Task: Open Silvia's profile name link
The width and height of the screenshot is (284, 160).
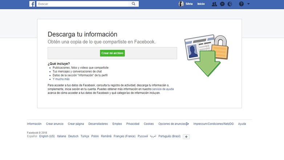Action: (189, 4)
